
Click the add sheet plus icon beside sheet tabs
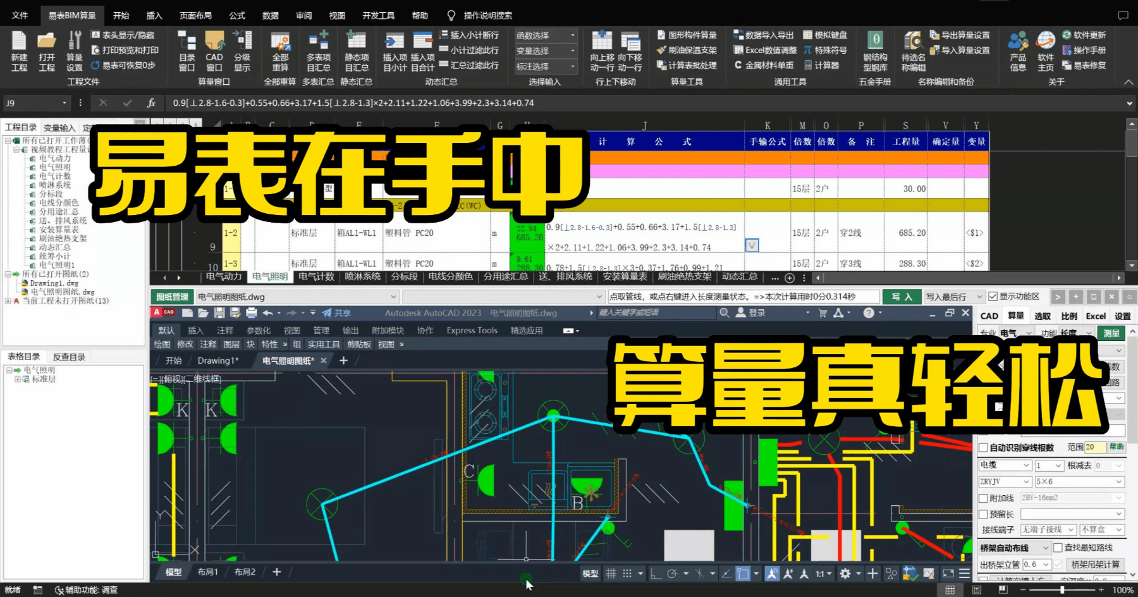790,278
